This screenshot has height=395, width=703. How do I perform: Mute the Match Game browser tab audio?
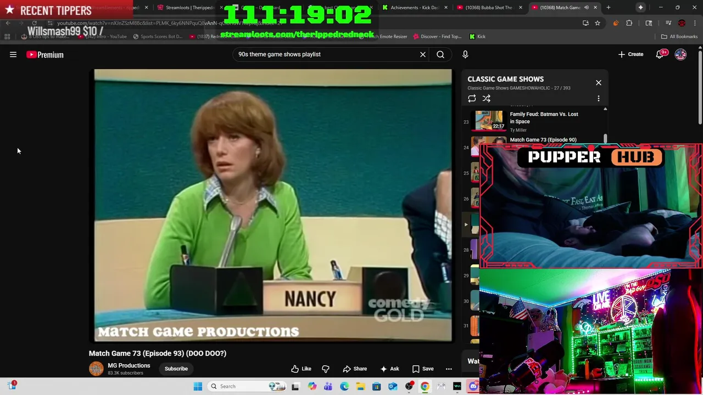pyautogui.click(x=587, y=8)
